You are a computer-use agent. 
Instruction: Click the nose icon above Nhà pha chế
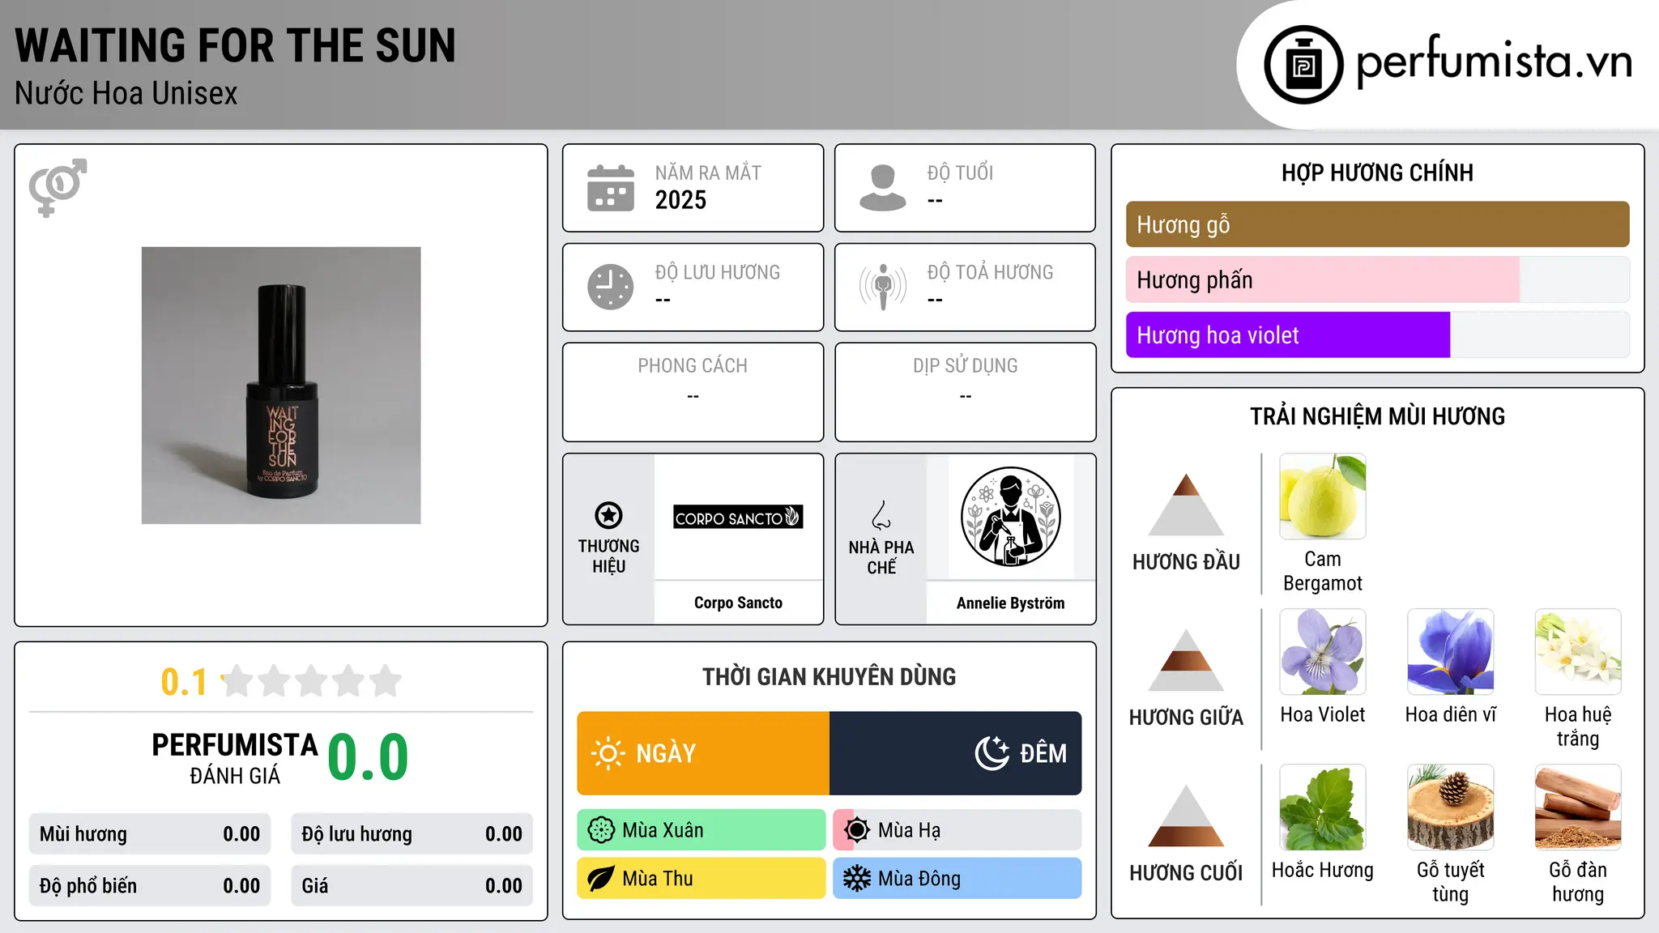pos(881,515)
